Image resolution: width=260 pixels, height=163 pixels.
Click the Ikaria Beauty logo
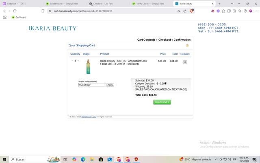click(x=53, y=28)
